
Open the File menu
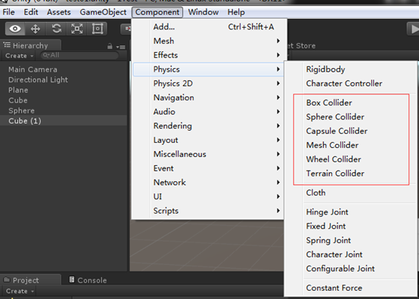8,12
